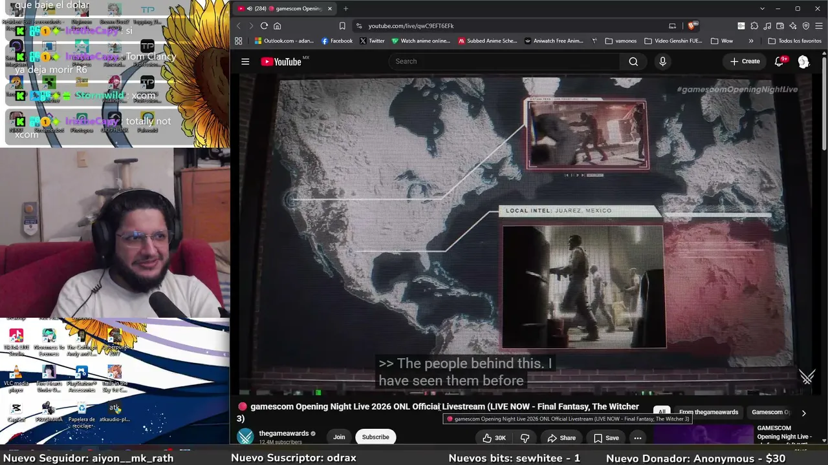Image resolution: width=828 pixels, height=465 pixels.
Task: Share the gamescom livestream
Action: (x=561, y=438)
